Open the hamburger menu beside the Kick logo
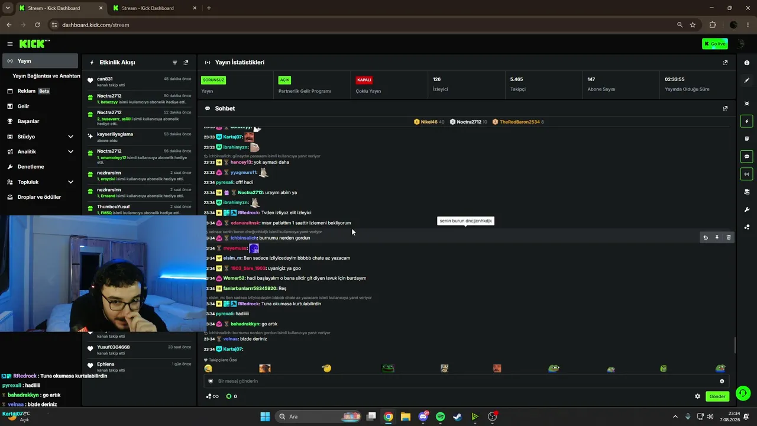 click(x=10, y=44)
